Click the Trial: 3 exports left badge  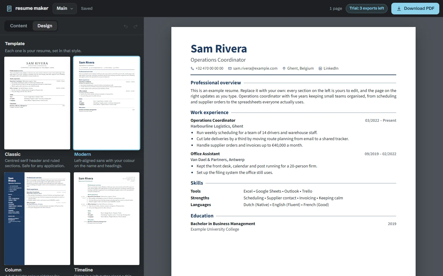coord(366,8)
